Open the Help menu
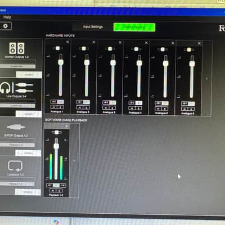The image size is (225, 225). 7,17
